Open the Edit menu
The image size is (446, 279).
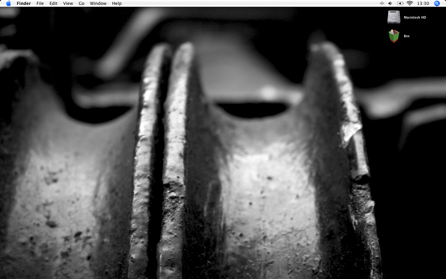pyautogui.click(x=54, y=3)
